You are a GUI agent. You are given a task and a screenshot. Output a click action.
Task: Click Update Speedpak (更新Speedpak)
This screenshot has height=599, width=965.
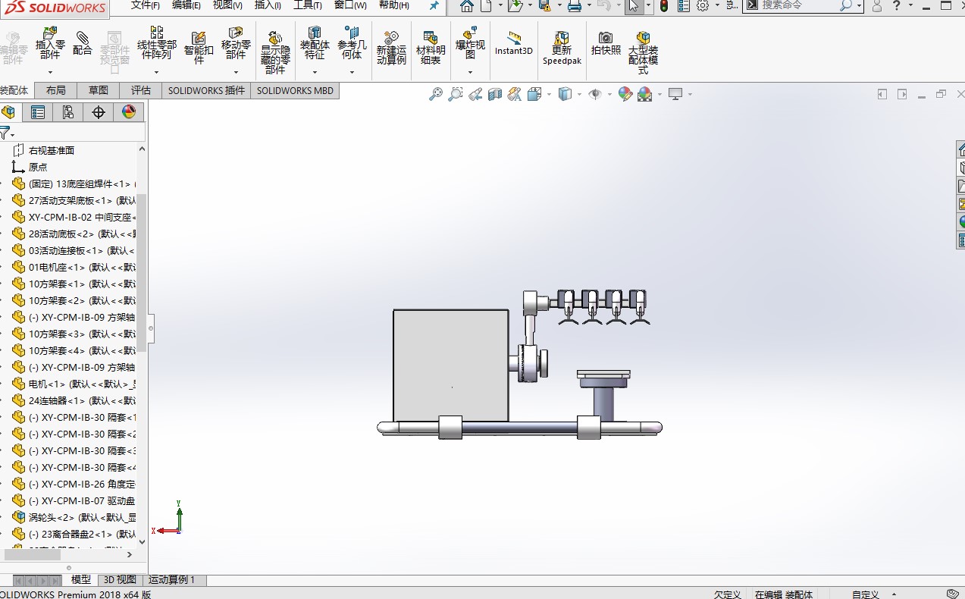pyautogui.click(x=562, y=48)
